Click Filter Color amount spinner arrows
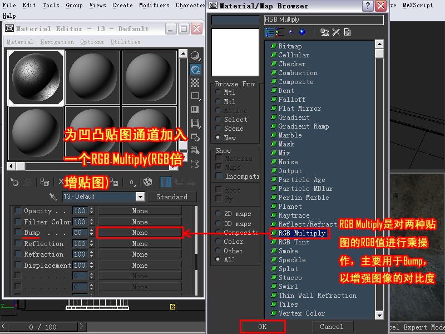This screenshot has height=334, width=445. [x=91, y=222]
